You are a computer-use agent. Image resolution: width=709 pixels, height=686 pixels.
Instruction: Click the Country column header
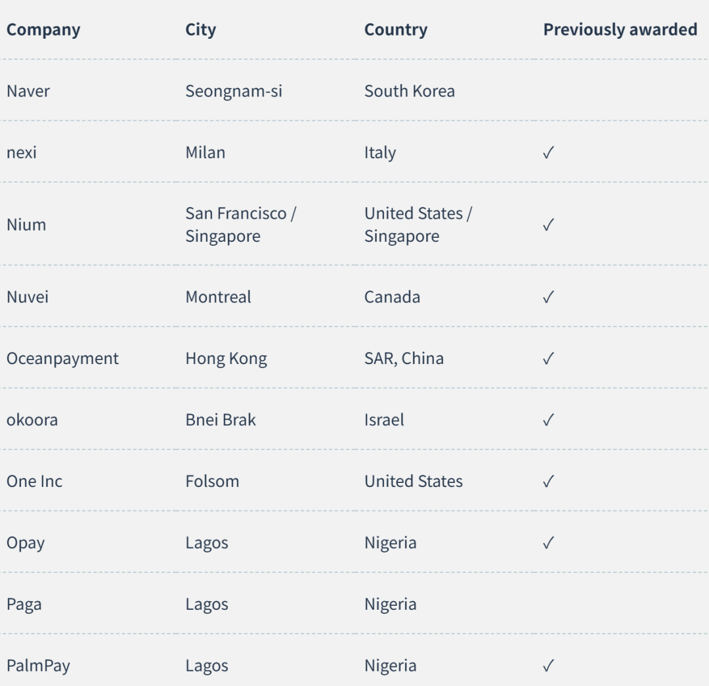tap(396, 30)
